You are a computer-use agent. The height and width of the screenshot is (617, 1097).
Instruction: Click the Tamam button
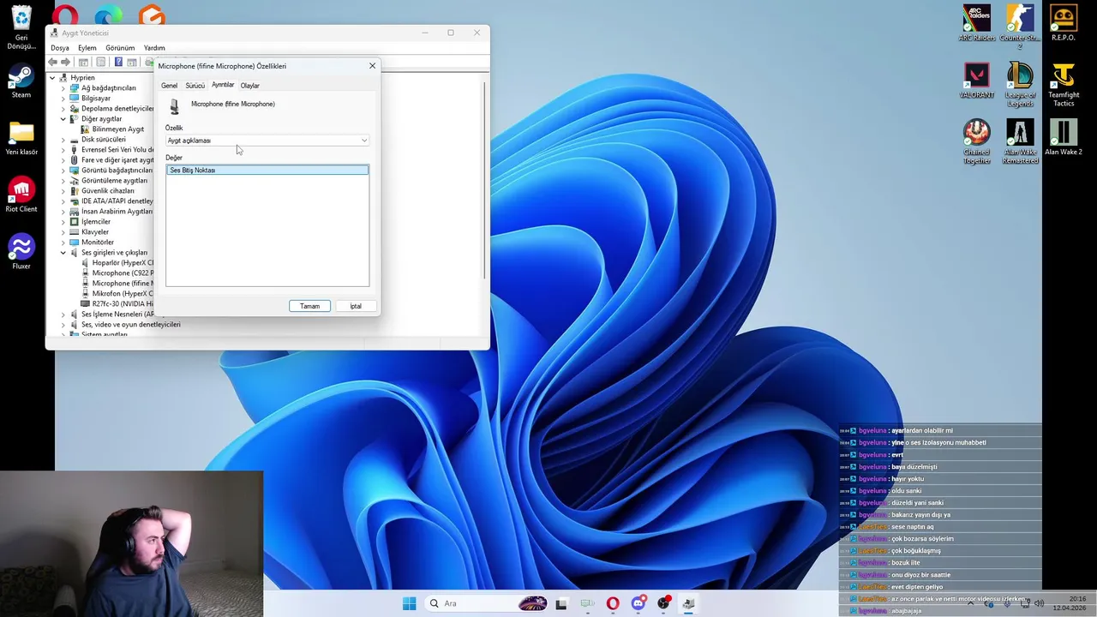pos(309,306)
